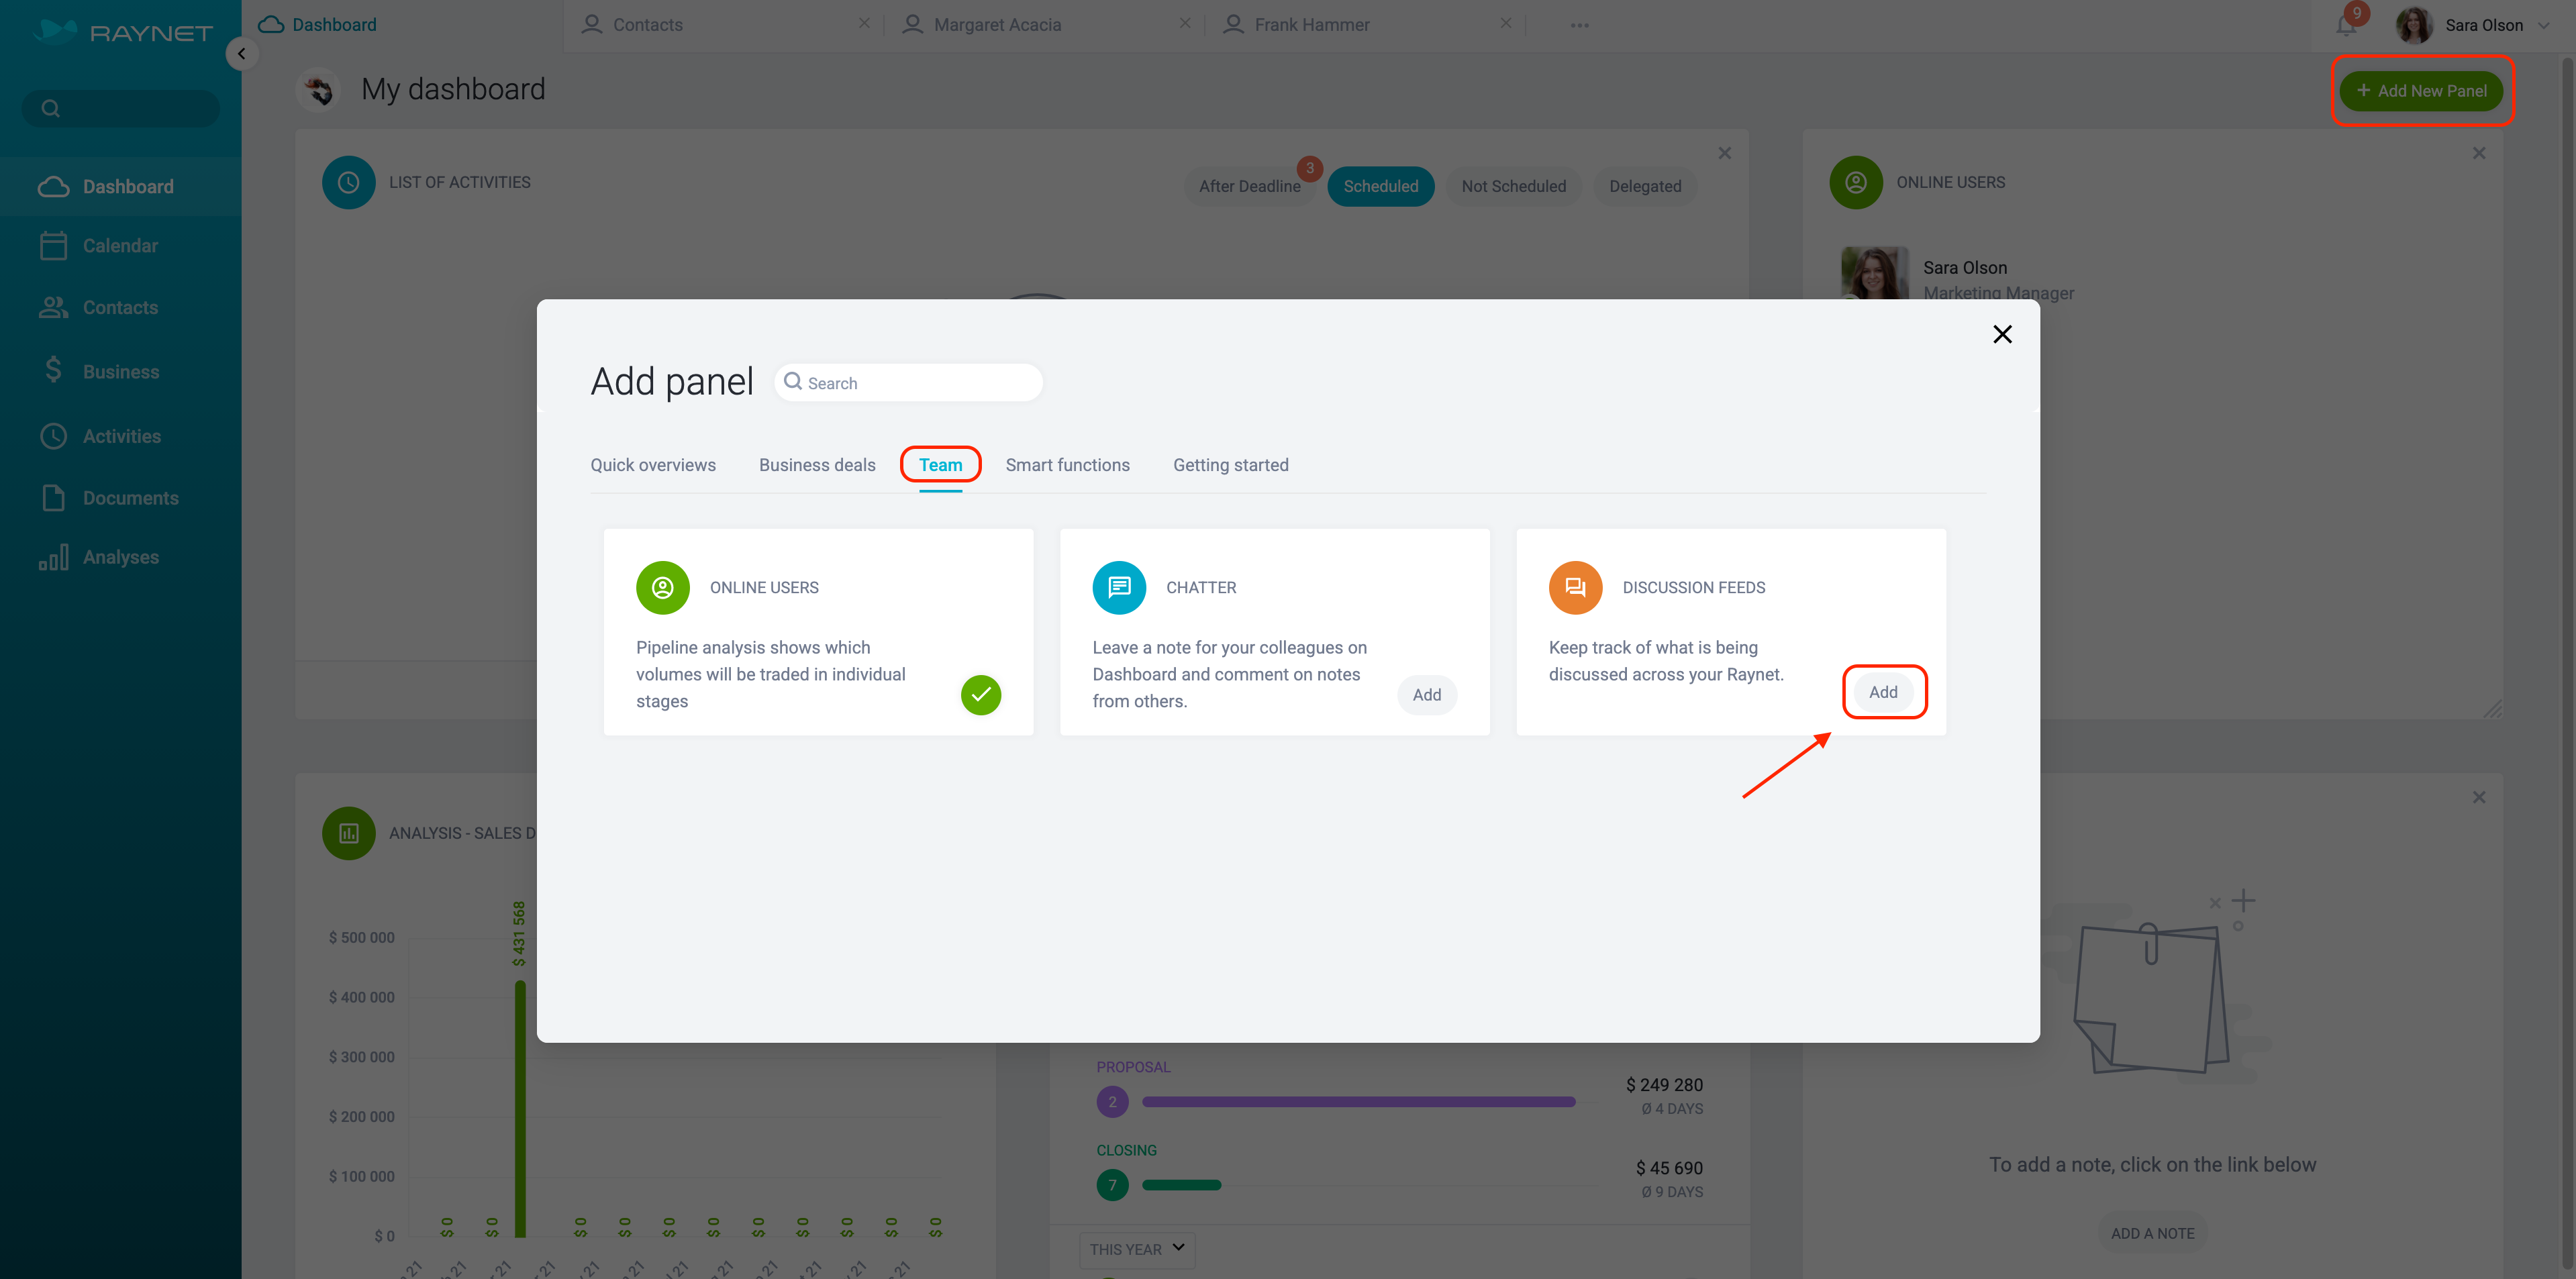2576x1279 pixels.
Task: Open Activities in the sidebar
Action: pos(120,436)
